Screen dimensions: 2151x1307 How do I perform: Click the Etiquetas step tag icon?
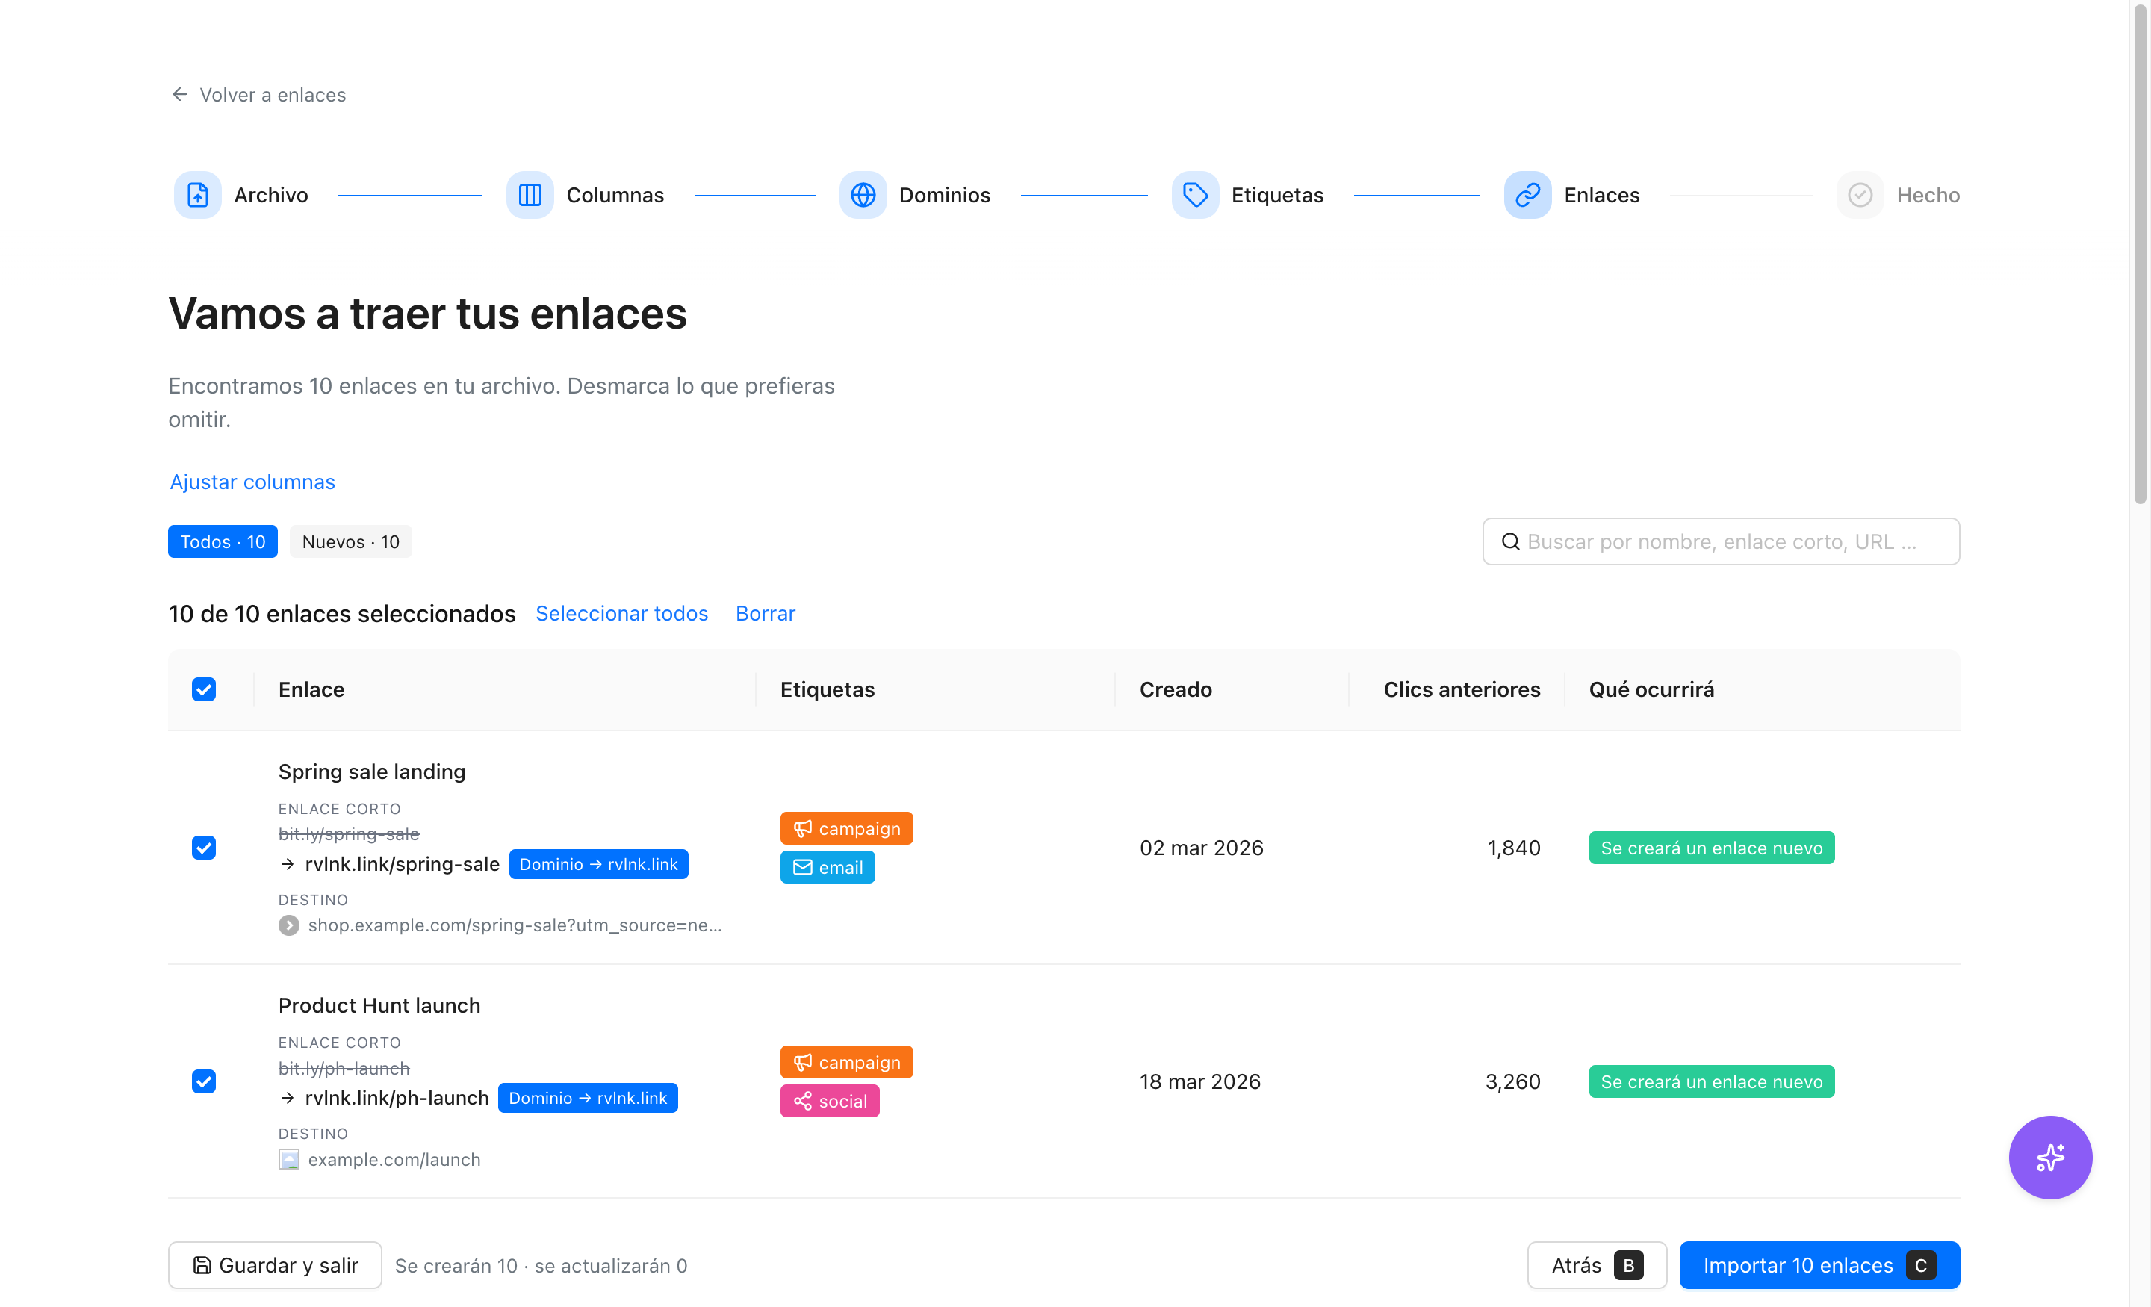[1195, 195]
